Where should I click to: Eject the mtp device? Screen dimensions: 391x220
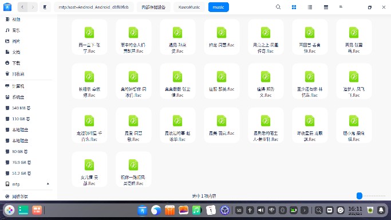tap(48, 184)
